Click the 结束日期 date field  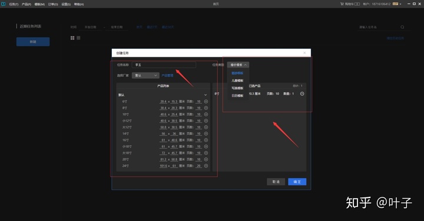(117, 27)
